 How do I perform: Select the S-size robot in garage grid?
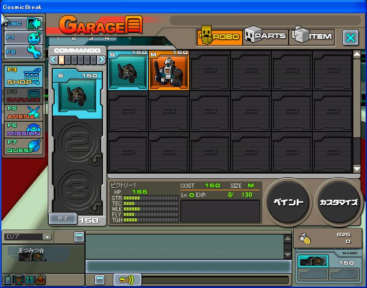[128, 70]
